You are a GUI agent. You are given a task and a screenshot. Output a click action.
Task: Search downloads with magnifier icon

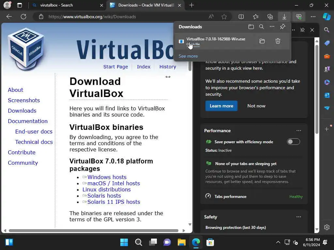click(261, 27)
